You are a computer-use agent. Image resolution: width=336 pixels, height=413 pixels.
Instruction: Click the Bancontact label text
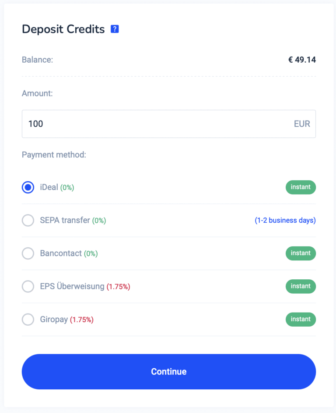[61, 253]
